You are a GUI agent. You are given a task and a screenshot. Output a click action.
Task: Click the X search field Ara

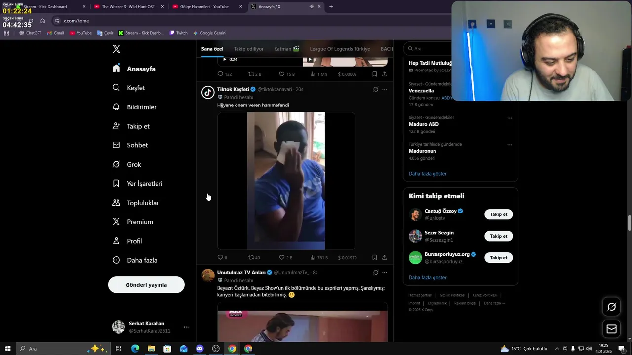(428, 49)
